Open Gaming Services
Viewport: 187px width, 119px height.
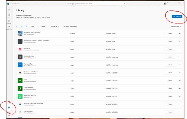pyautogui.click(x=170, y=57)
